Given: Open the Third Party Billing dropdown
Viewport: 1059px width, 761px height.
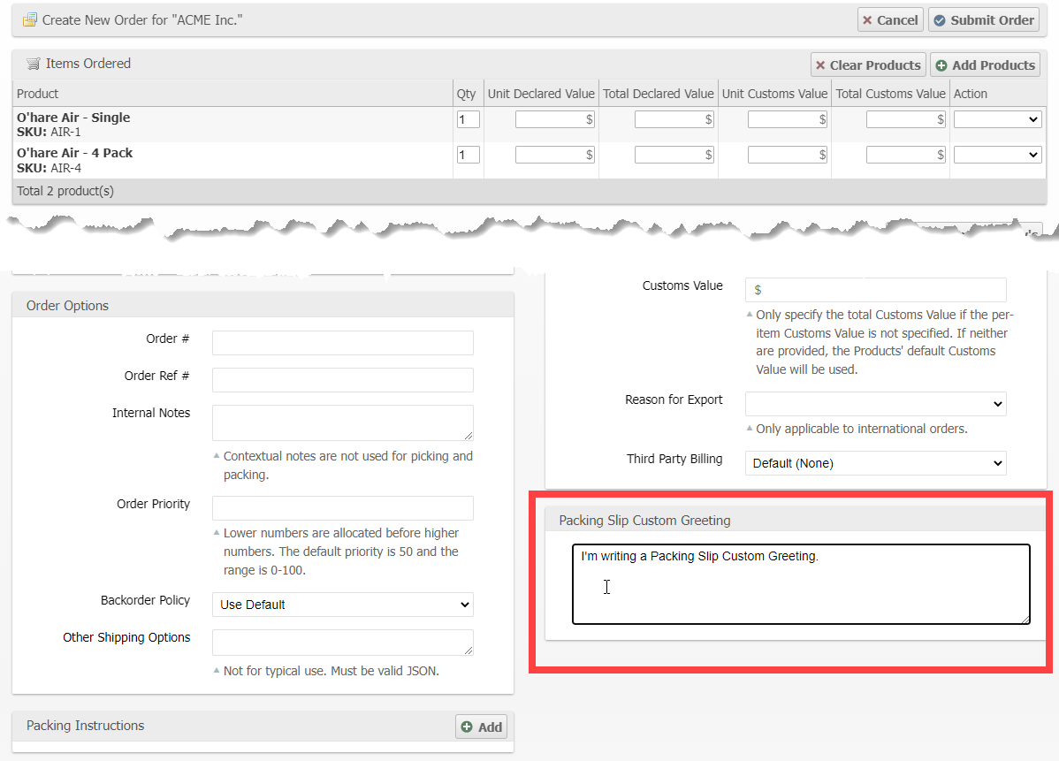Looking at the screenshot, I should (x=875, y=463).
